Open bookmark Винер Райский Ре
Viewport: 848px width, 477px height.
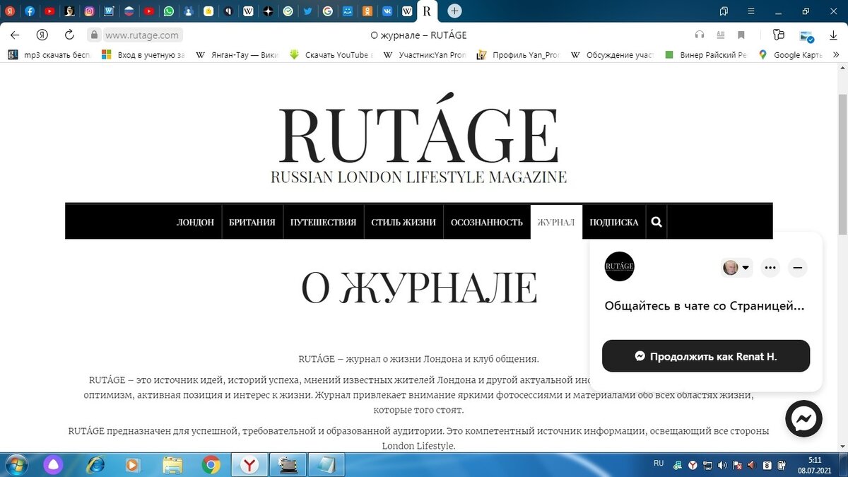pos(705,54)
